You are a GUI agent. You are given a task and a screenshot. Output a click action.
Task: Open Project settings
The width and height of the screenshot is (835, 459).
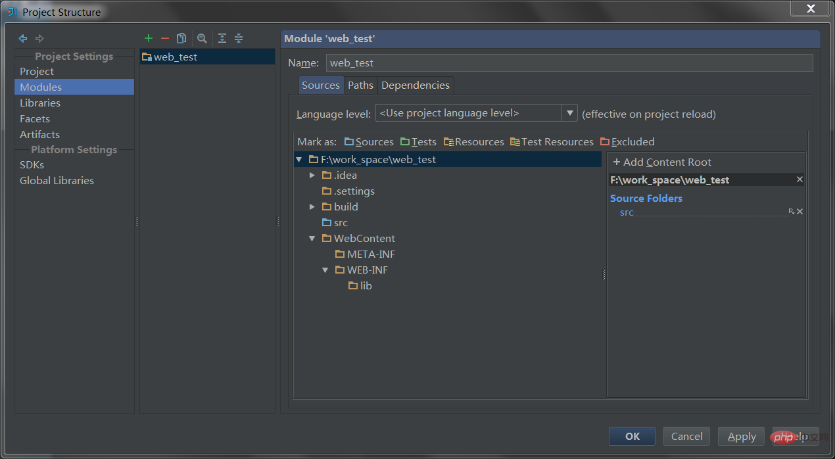(x=37, y=71)
